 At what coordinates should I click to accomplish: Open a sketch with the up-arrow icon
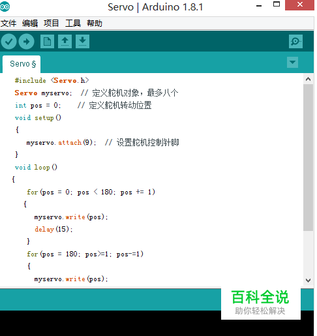coord(65,41)
